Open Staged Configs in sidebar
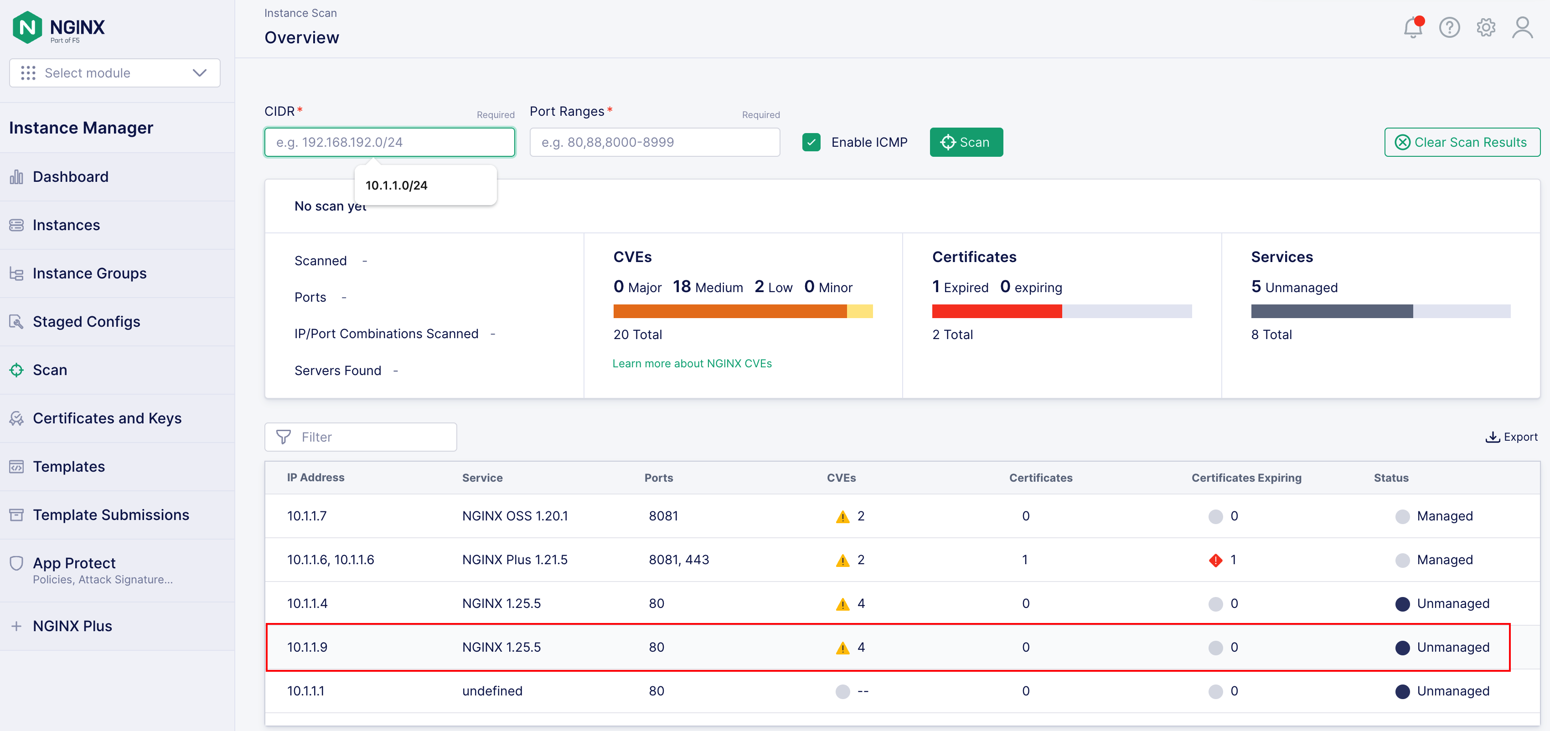 86,321
